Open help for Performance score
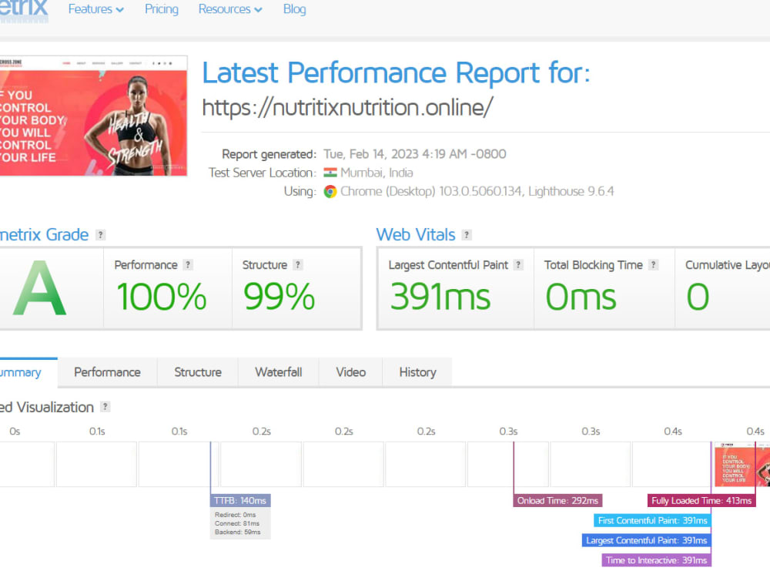 (188, 265)
